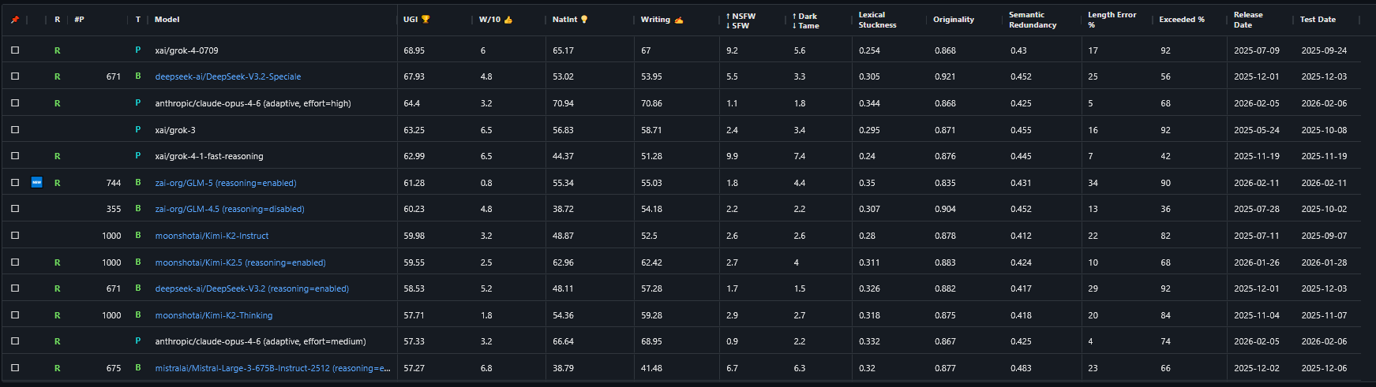Open the moonshotai/Kimi-K2-Thinking link
Image resolution: width=1376 pixels, height=387 pixels.
214,315
